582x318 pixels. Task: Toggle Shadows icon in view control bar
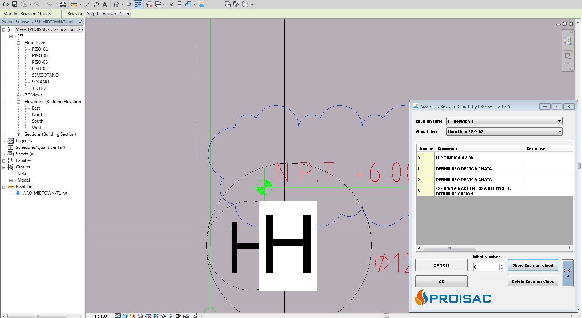pyautogui.click(x=140, y=315)
